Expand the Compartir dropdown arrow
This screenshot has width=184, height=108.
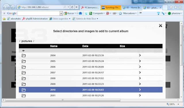tap(104, 13)
